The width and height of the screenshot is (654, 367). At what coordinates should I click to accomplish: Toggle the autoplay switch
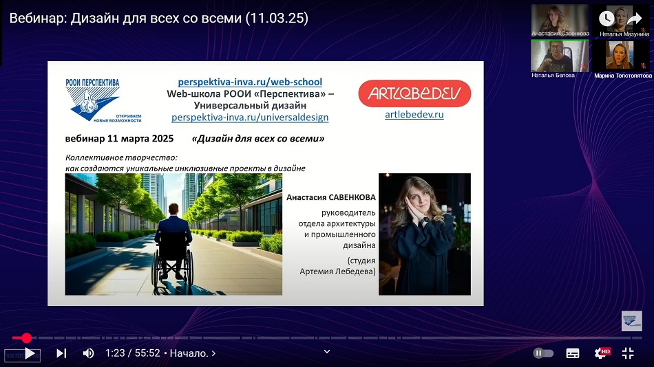[543, 353]
